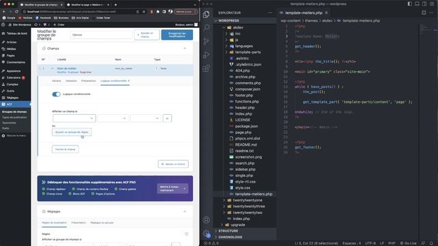
Task: Open Réglages du groupe settings tab
Action: (x=102, y=223)
